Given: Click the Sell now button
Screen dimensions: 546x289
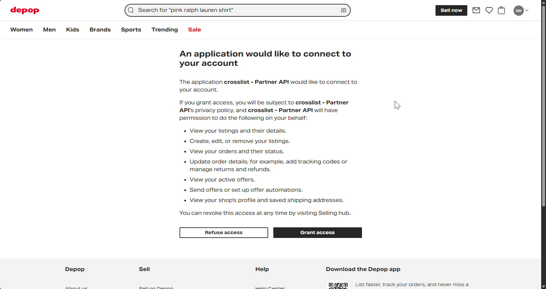Looking at the screenshot, I should 451,10.
